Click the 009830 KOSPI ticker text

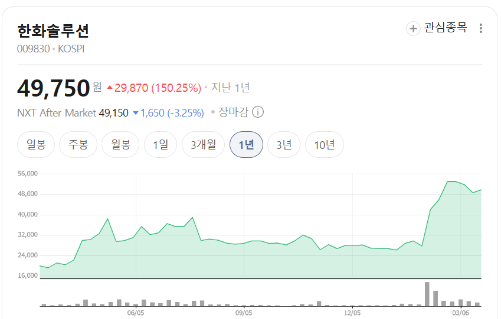click(x=51, y=49)
